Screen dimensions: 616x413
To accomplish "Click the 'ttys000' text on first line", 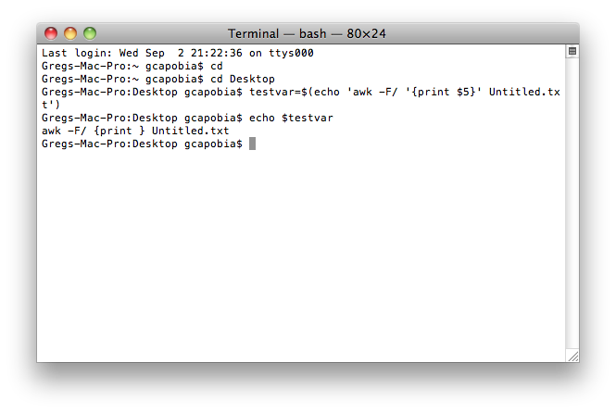I will 291,53.
